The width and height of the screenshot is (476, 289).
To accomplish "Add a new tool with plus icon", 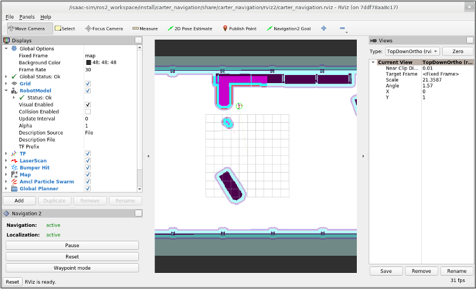I will pos(324,28).
